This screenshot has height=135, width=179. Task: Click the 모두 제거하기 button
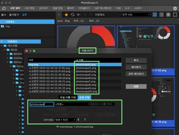click(136, 74)
